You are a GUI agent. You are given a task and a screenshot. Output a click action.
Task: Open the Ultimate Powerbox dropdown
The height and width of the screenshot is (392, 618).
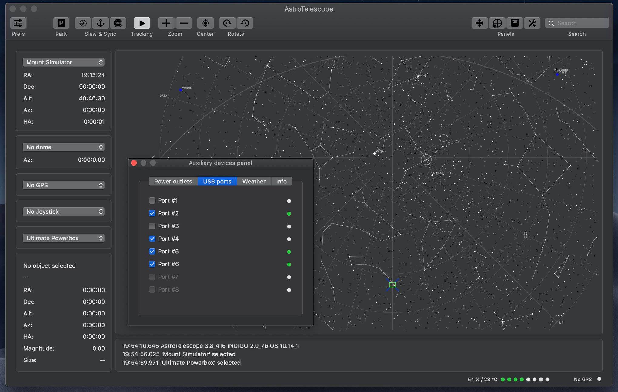(x=64, y=238)
